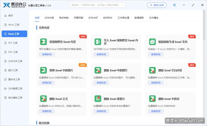Image resolution: width=207 pixels, height=126 pixels.
Task: Click the 删除 Excel 中的图片 icon
Action: (x=98, y=70)
